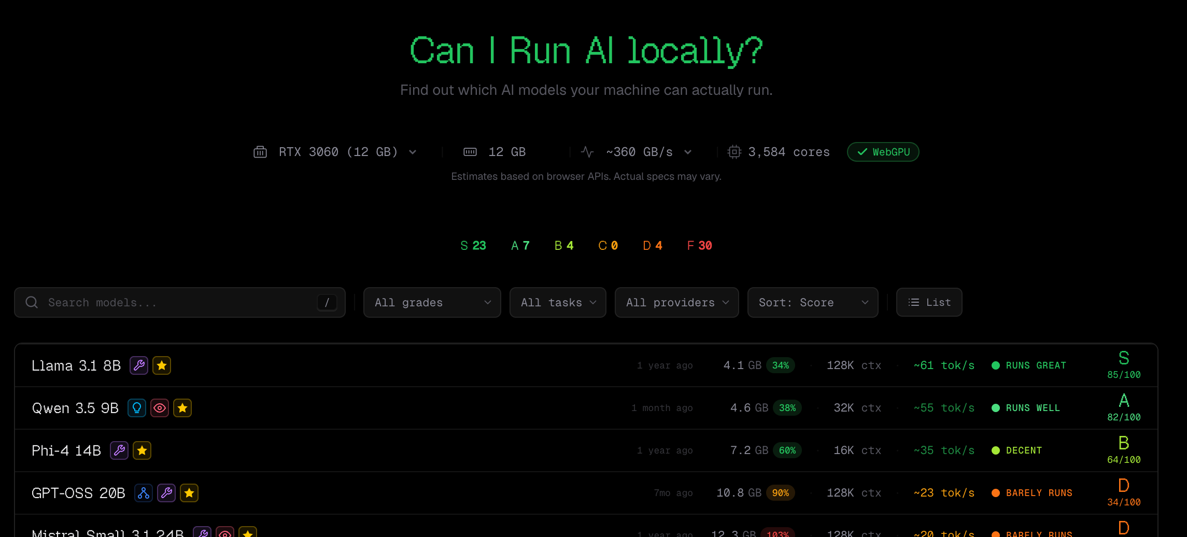The image size is (1187, 537).
Task: Click the 12 GB memory value in specs bar
Action: tap(507, 152)
